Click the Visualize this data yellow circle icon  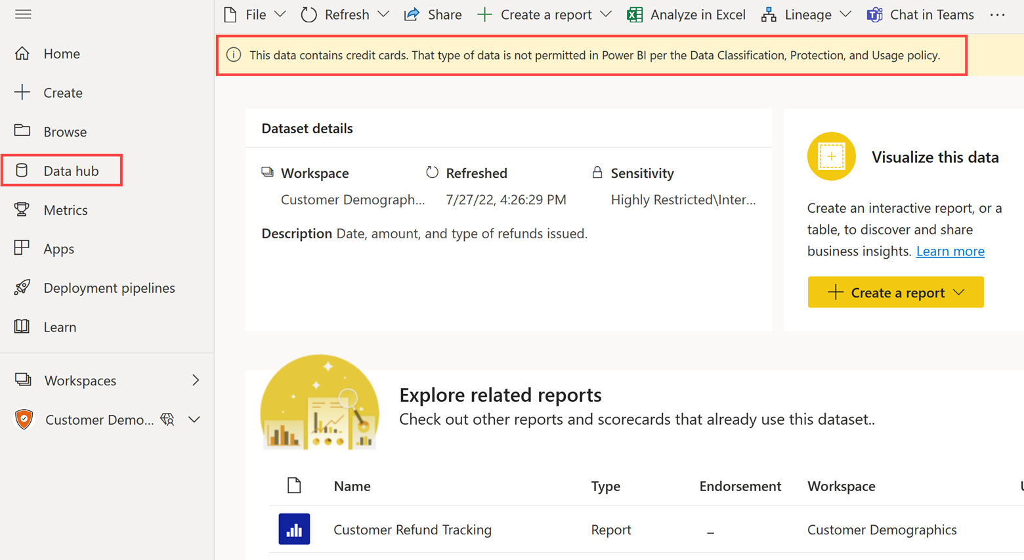point(831,156)
